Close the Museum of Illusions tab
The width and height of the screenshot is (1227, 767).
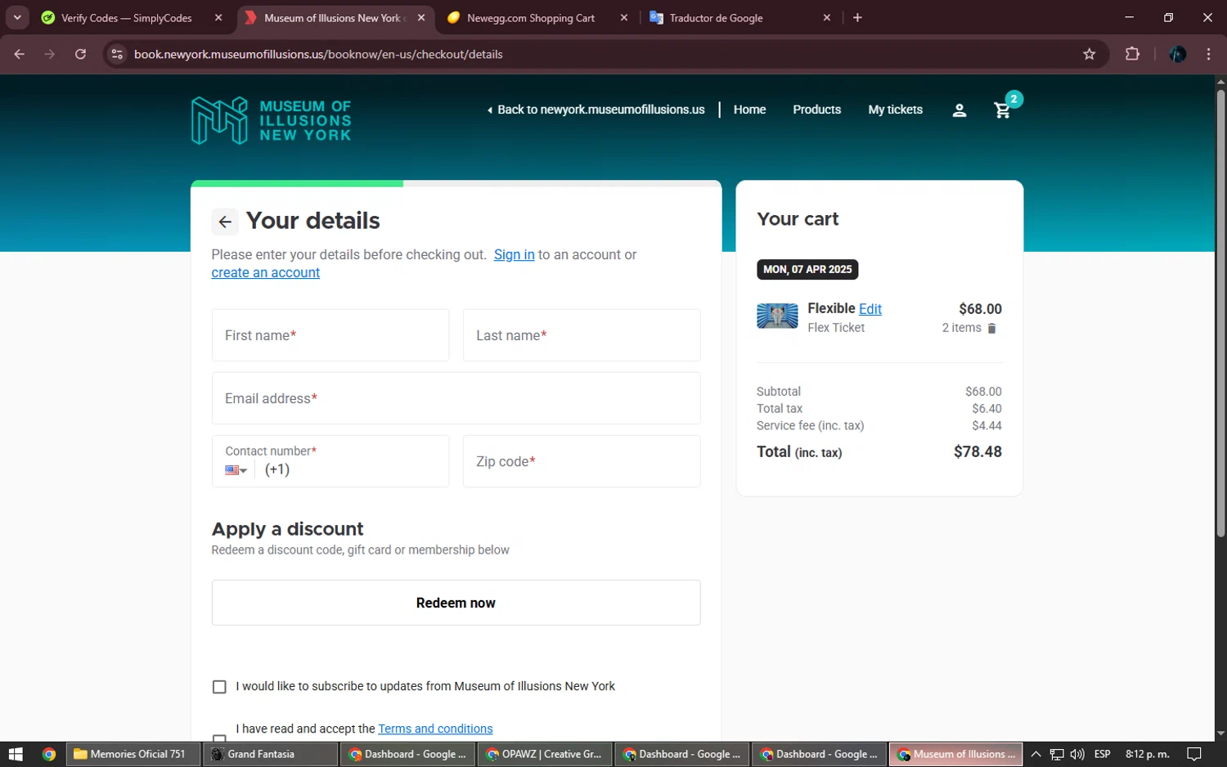point(421,17)
